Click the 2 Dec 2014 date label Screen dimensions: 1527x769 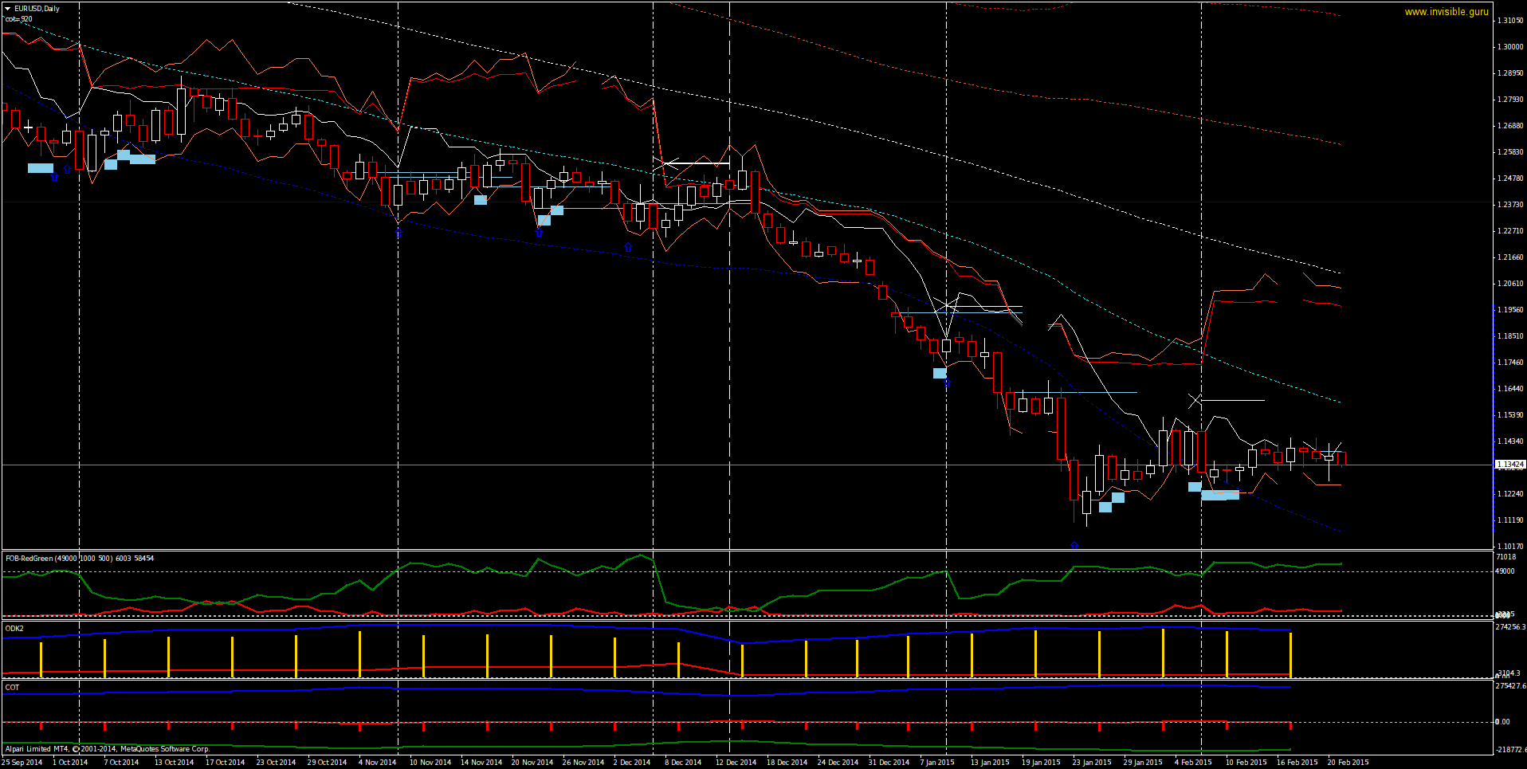pyautogui.click(x=631, y=763)
